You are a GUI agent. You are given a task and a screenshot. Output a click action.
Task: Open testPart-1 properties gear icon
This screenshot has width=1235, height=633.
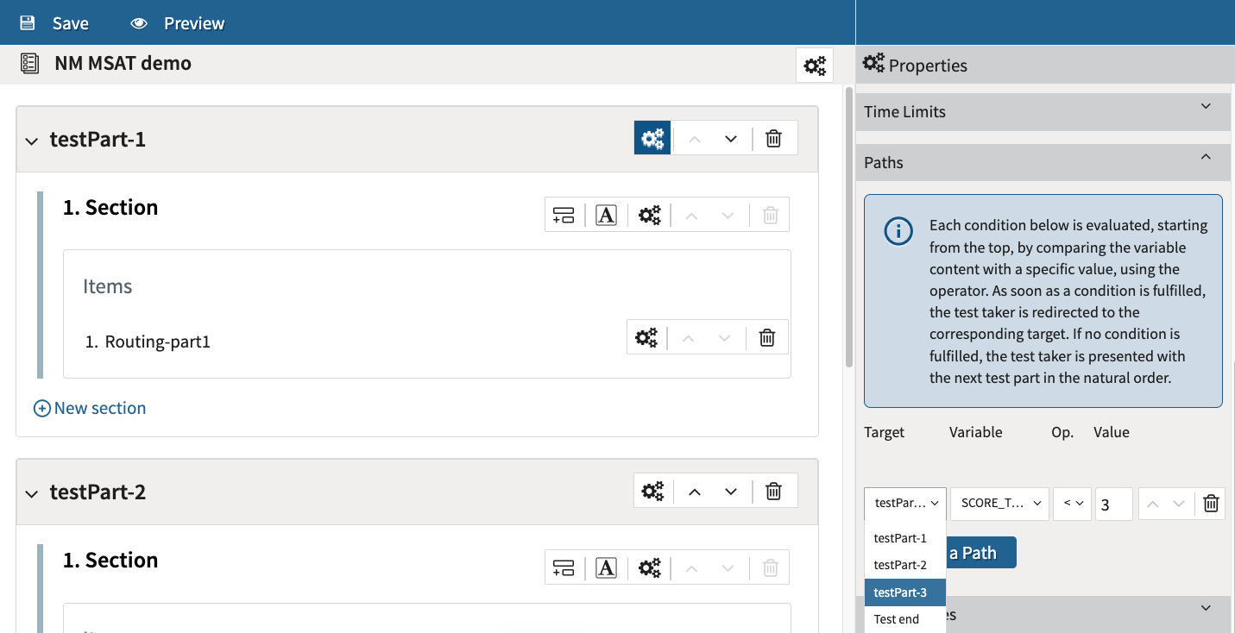click(652, 138)
